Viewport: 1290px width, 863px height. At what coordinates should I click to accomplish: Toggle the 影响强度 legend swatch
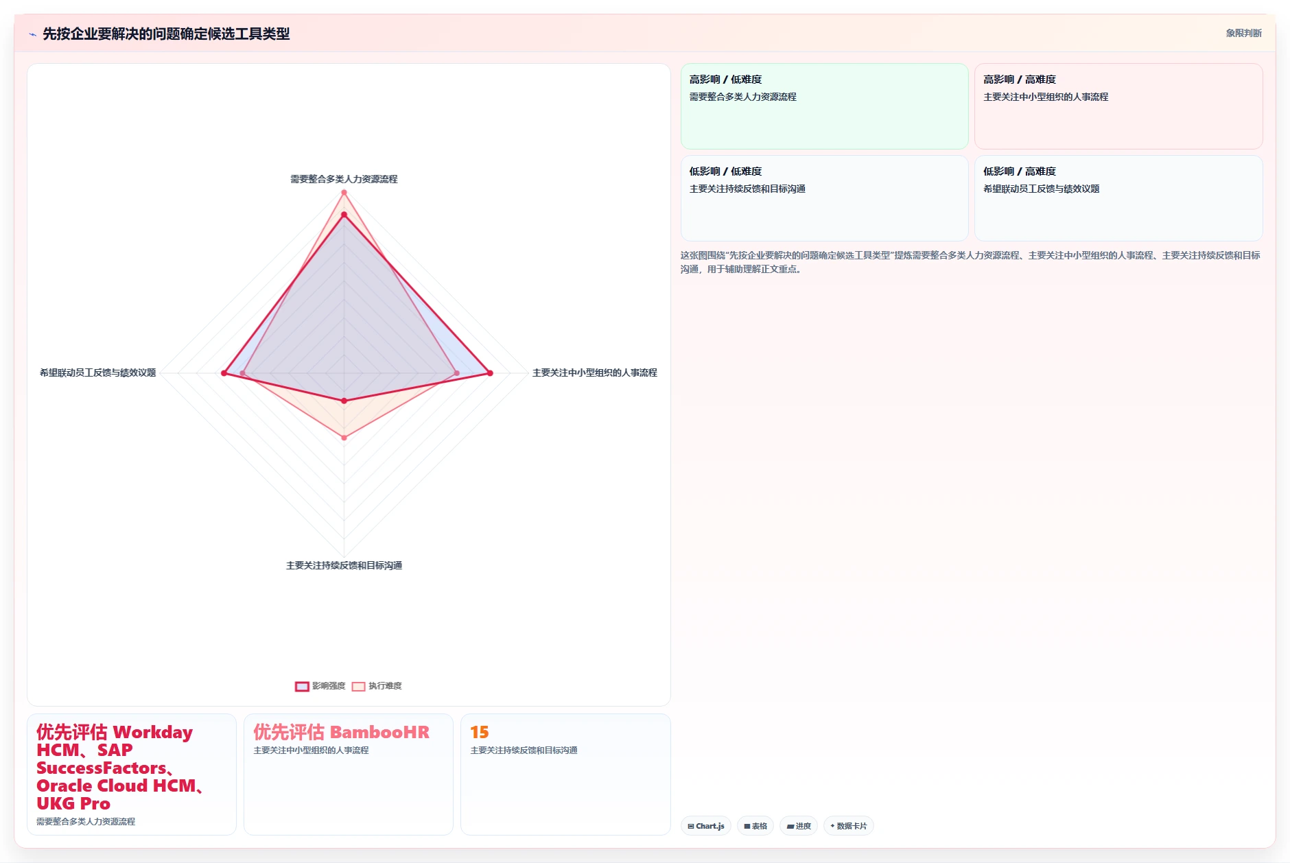[x=302, y=686]
